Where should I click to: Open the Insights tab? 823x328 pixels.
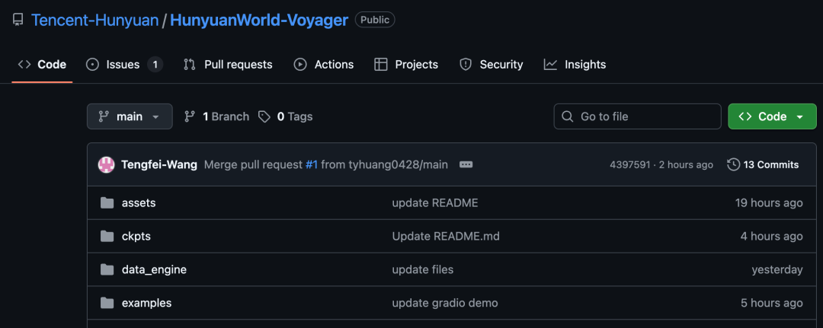tap(575, 65)
